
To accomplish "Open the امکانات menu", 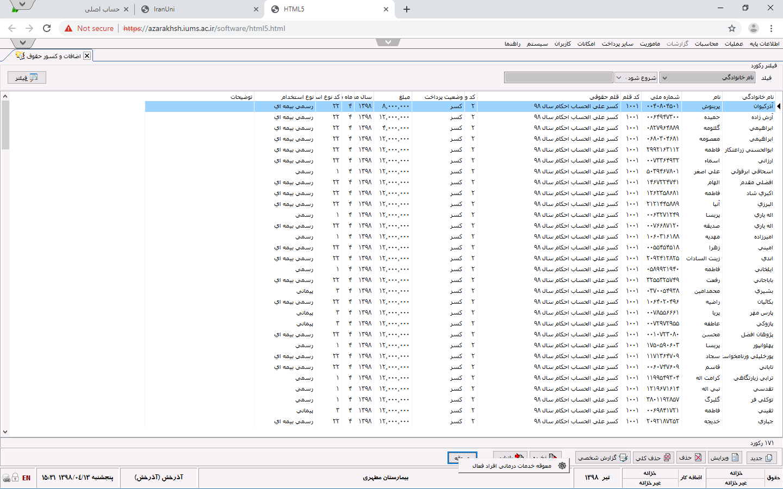I will pos(586,43).
